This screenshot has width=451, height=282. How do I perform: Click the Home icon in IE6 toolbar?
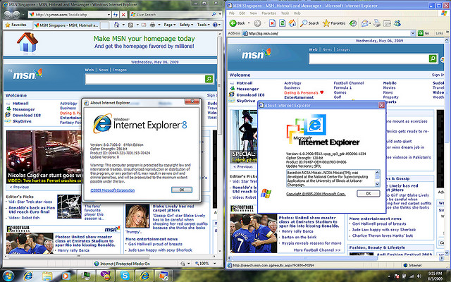(292, 23)
